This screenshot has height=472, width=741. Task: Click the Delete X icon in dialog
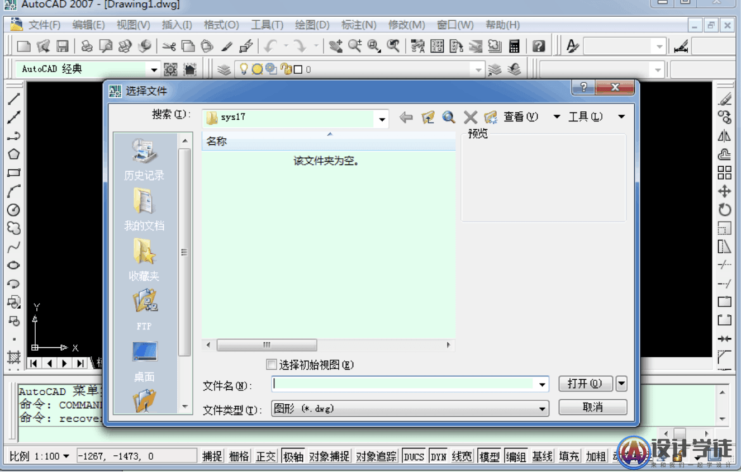471,117
